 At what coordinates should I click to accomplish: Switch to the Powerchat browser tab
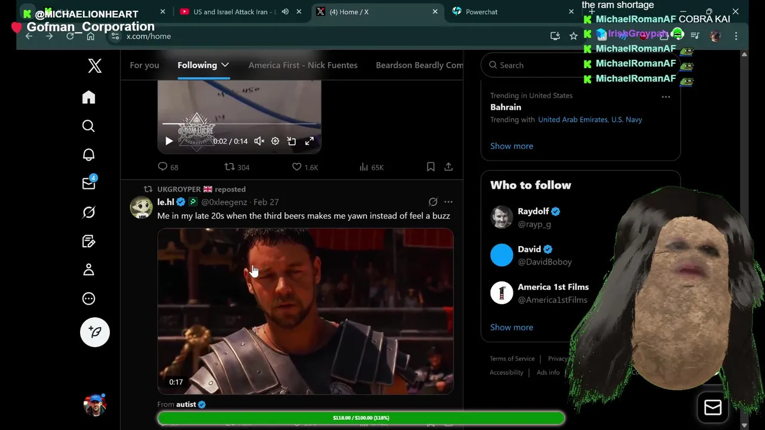click(x=482, y=11)
